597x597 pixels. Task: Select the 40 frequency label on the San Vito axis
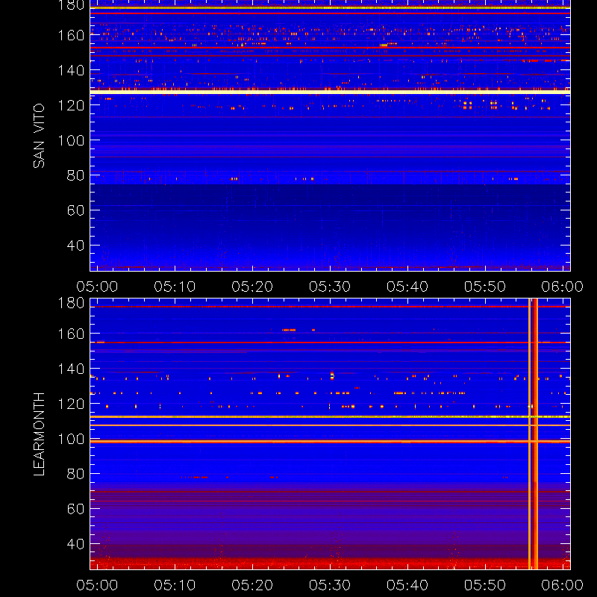(x=75, y=246)
